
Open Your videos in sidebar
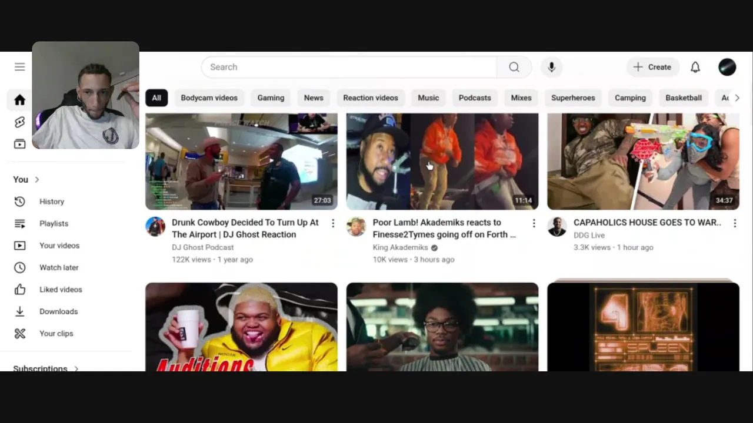[59, 246]
